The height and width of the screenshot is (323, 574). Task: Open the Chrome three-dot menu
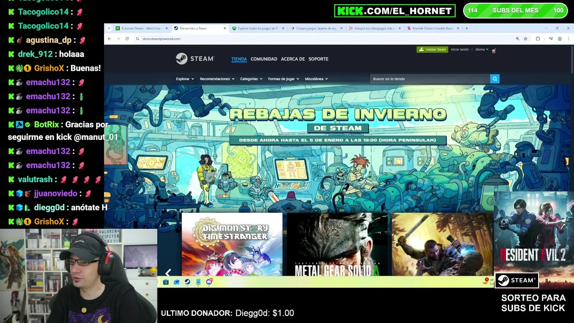569,39
